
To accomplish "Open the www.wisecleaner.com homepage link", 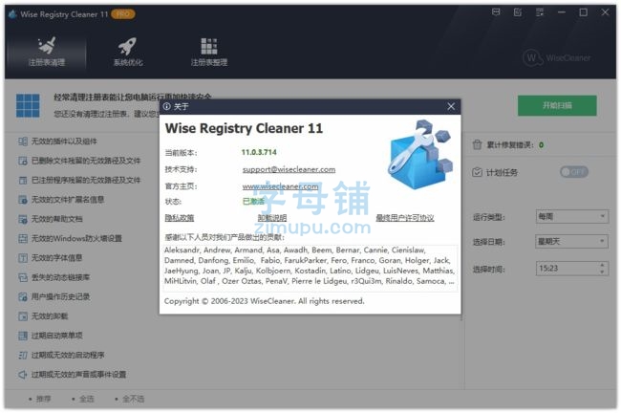I will pos(280,185).
